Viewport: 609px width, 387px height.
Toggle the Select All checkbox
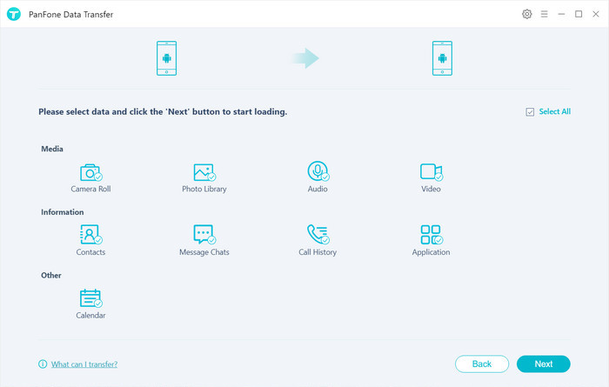pos(530,112)
